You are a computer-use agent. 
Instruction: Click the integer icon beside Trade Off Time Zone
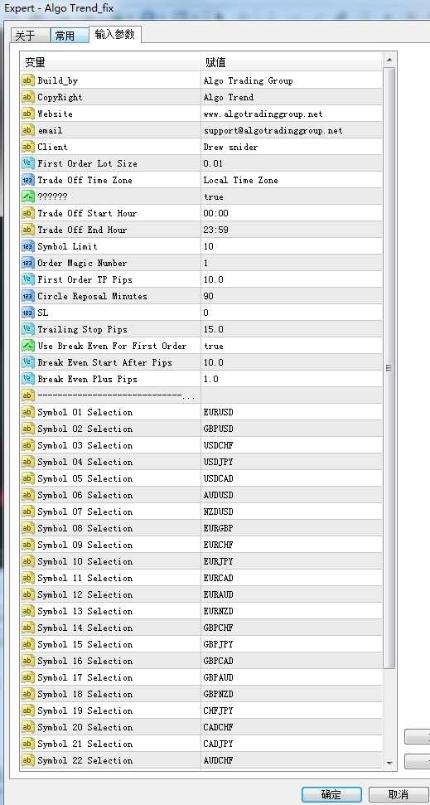point(27,180)
